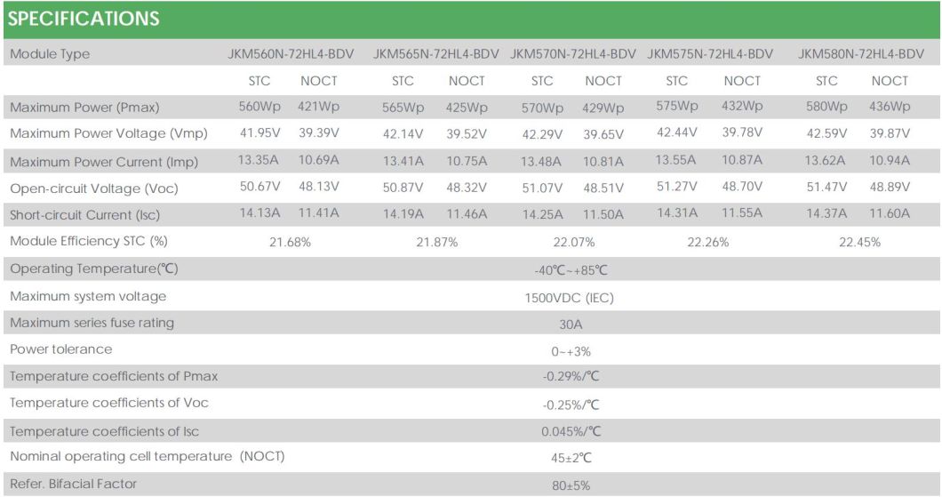Select the JKM560N-72HL4-BDV module column header

[x=291, y=54]
